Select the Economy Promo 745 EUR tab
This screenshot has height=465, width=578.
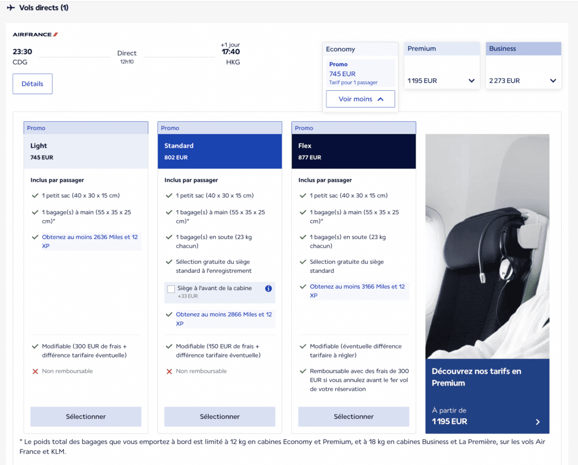click(x=361, y=73)
